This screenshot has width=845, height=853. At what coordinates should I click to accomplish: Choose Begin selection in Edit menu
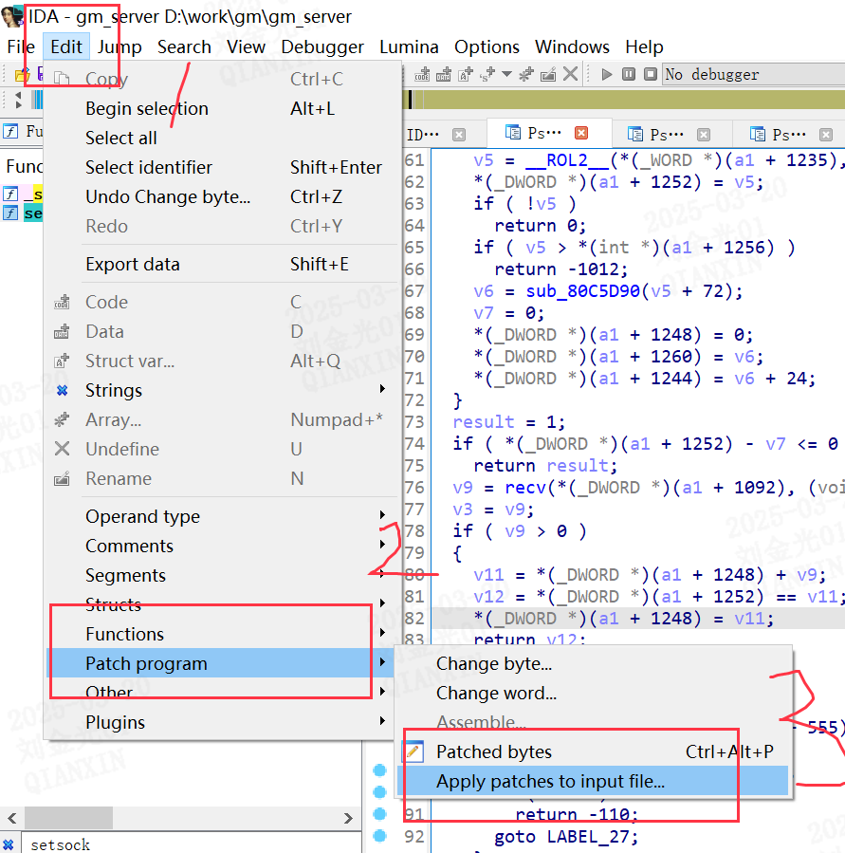pyautogui.click(x=223, y=109)
